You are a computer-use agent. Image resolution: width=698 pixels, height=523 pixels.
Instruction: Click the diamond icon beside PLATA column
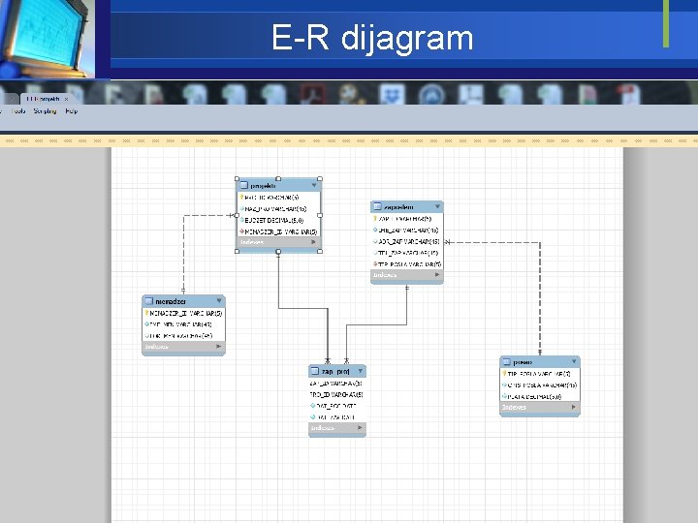[504, 396]
